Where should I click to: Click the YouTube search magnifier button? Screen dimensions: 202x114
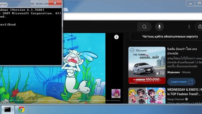(x=145, y=27)
